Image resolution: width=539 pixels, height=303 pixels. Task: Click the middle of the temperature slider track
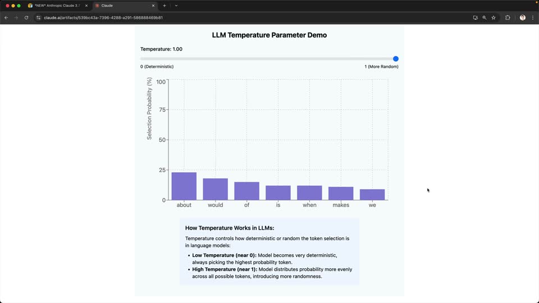(x=269, y=59)
